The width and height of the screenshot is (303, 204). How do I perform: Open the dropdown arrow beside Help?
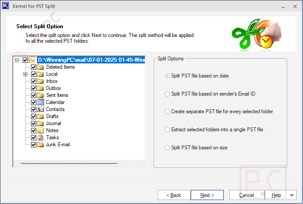pyautogui.click(x=292, y=195)
